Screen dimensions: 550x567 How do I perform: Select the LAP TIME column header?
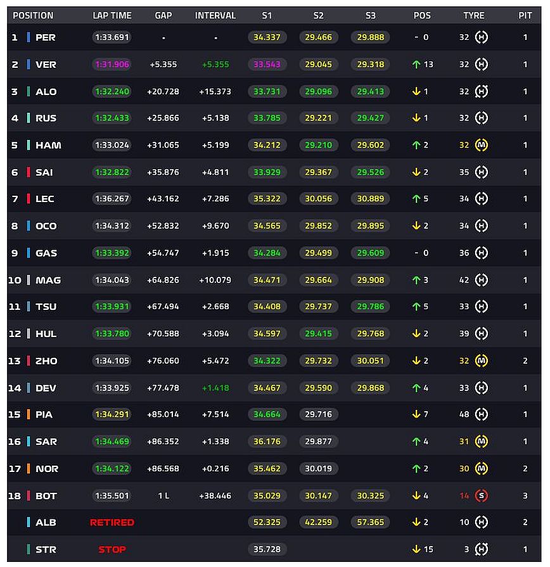tap(112, 15)
